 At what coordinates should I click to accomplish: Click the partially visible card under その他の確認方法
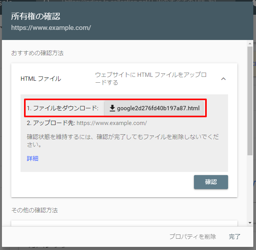coord(124,223)
